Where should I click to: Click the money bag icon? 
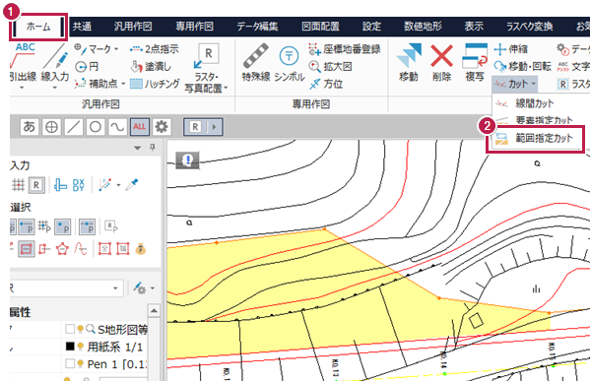pyautogui.click(x=140, y=249)
